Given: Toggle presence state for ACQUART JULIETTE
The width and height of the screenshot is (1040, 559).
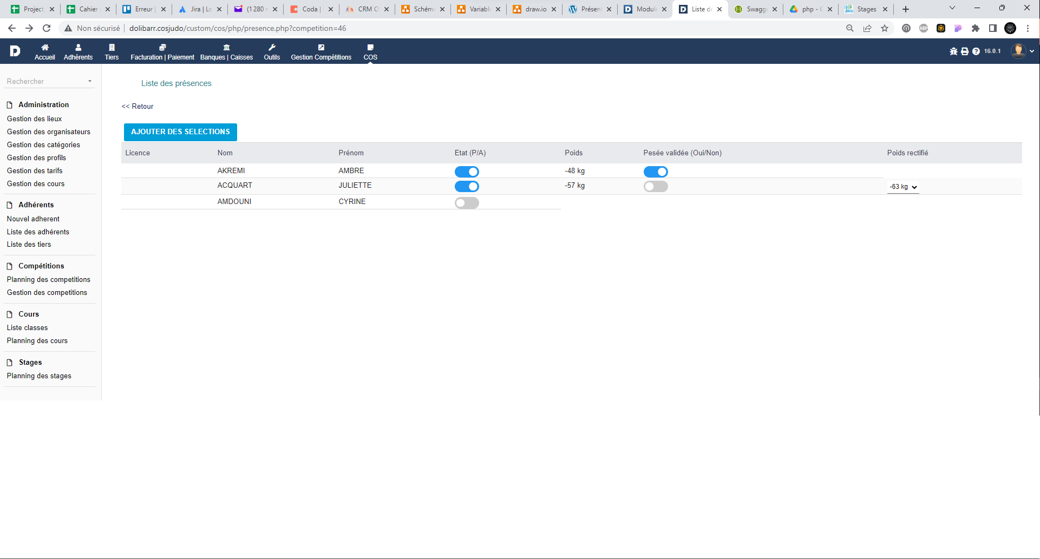Looking at the screenshot, I should point(467,186).
